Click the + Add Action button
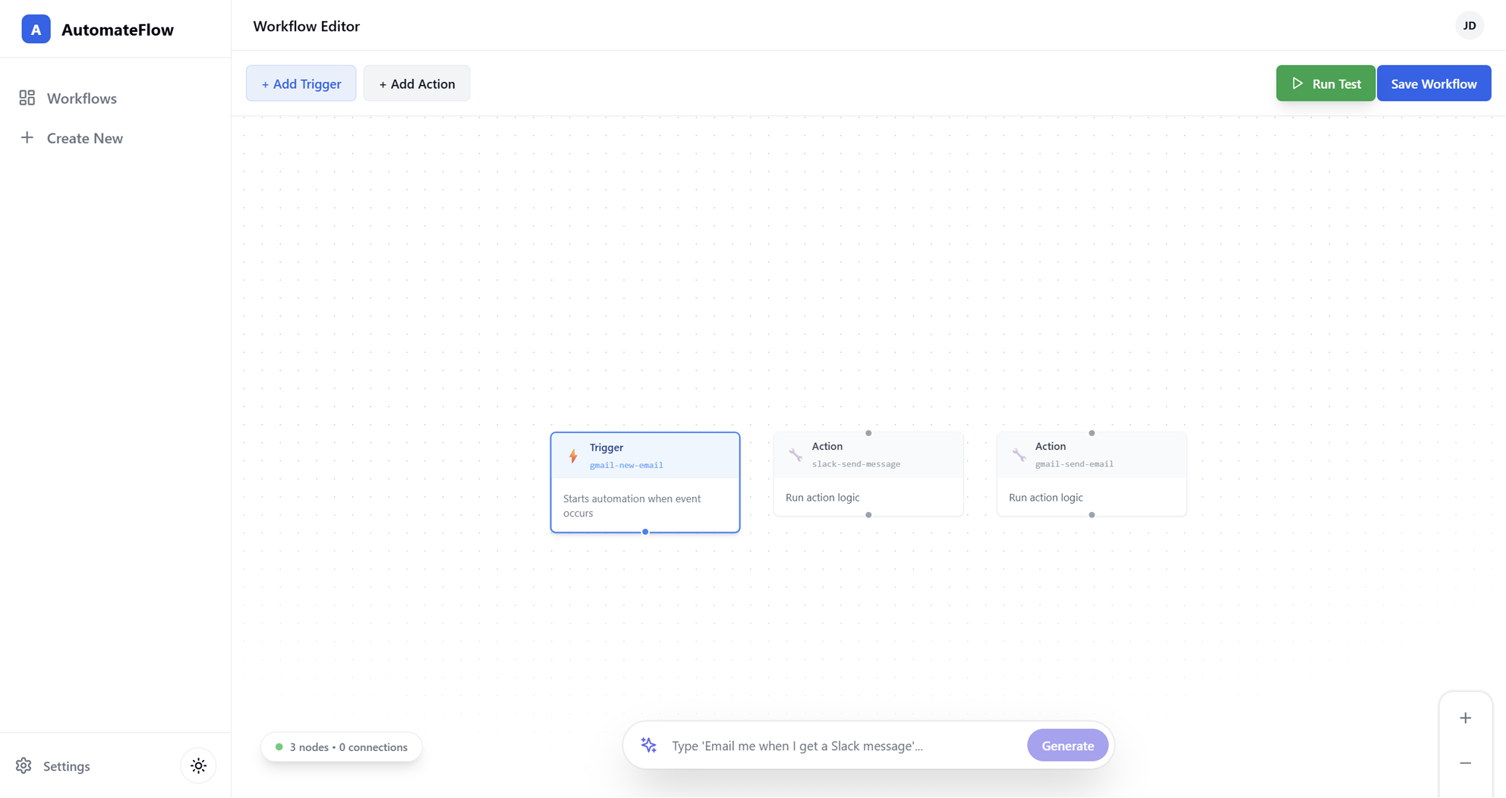1506x798 pixels. pos(416,83)
